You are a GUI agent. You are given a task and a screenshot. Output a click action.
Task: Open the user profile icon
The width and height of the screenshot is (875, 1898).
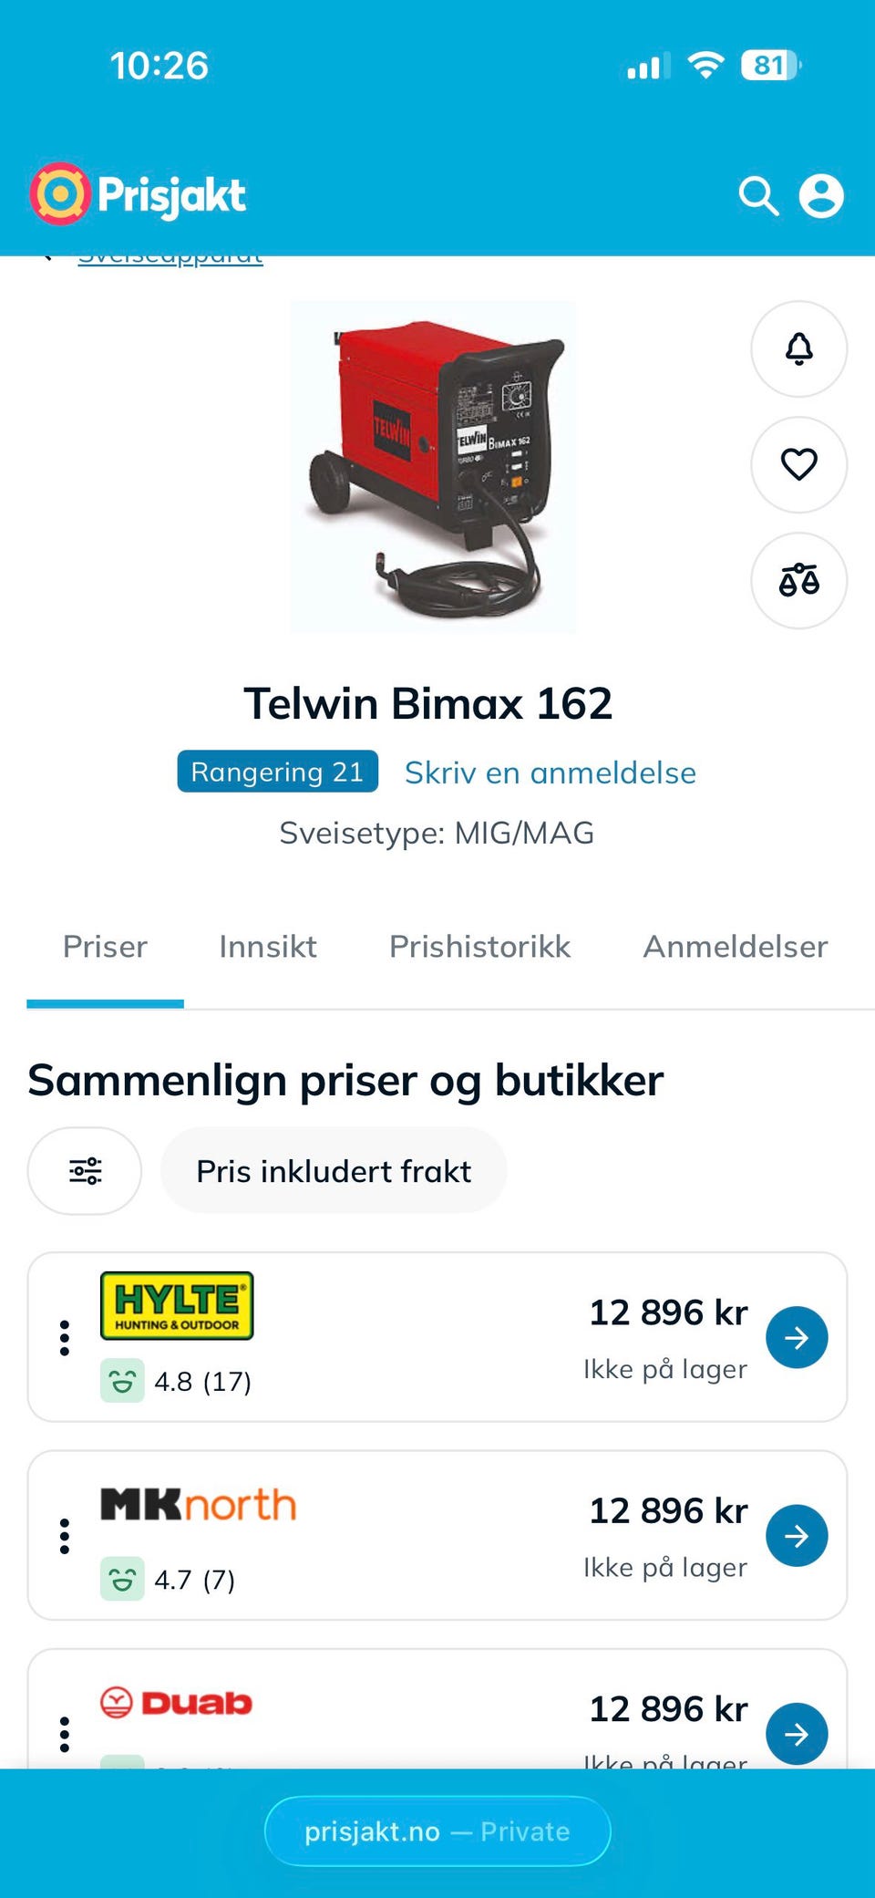[821, 196]
